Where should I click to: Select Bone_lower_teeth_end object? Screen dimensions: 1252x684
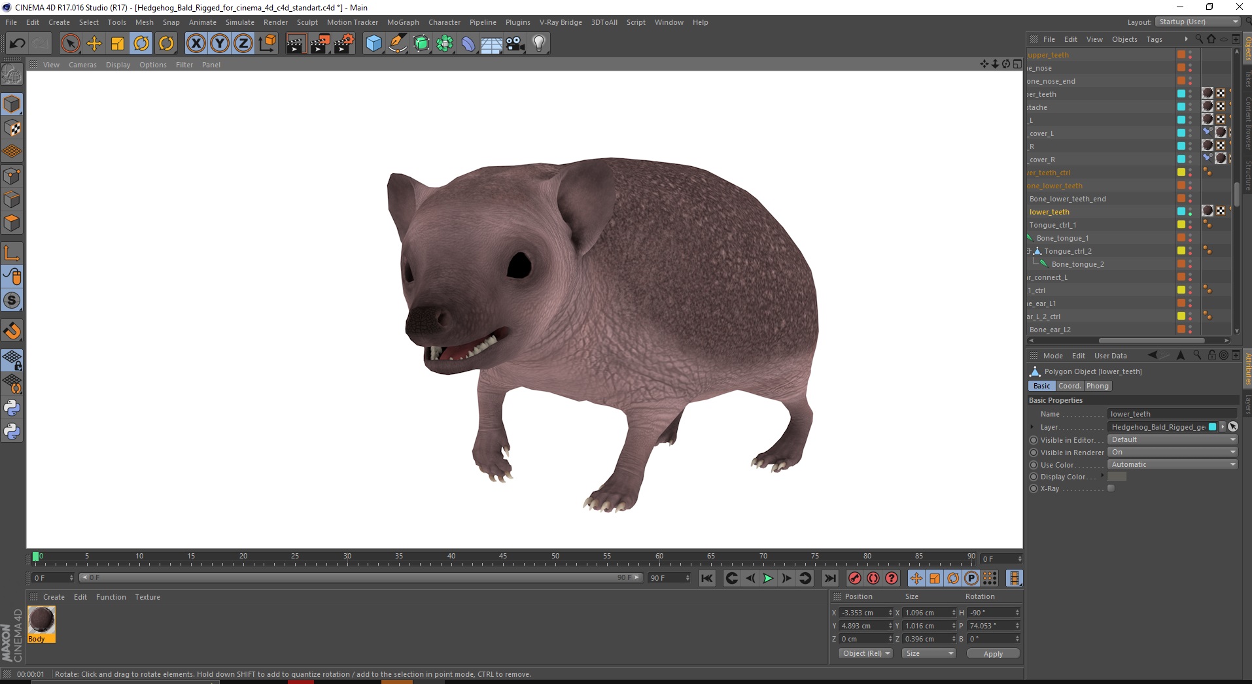[x=1068, y=199]
